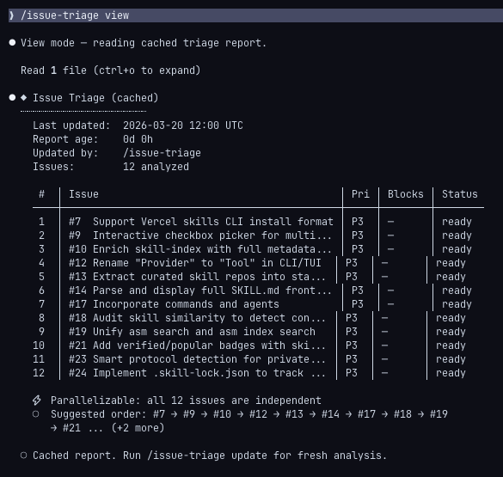503x477 pixels.
Task: Click the P3 priority cell in the #19 row
Action: pos(352,332)
